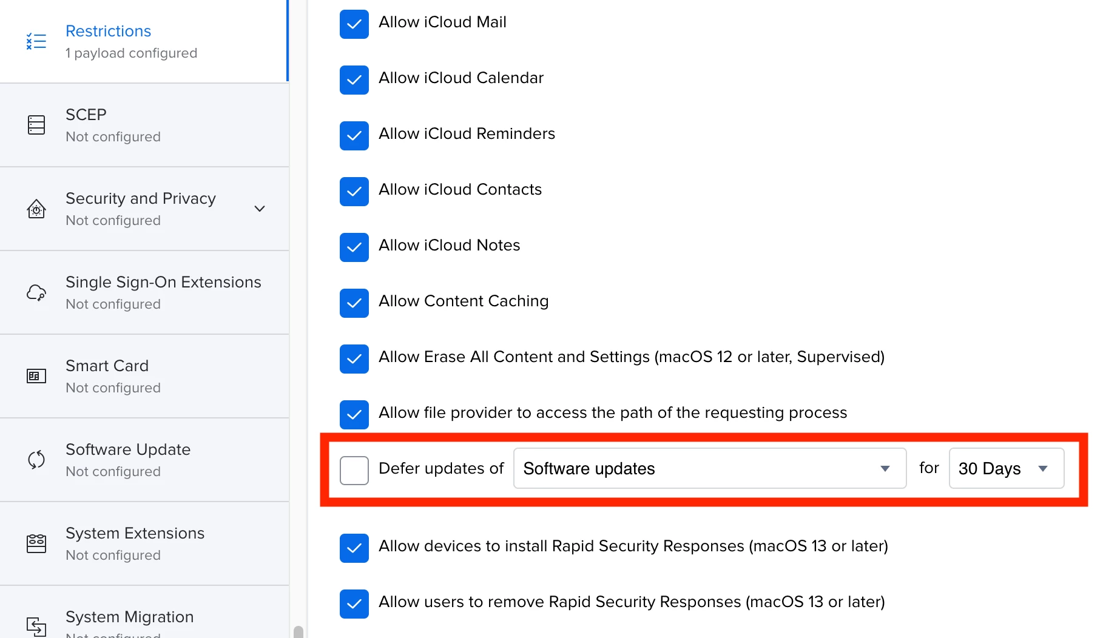The height and width of the screenshot is (638, 1103).
Task: Click the Restrictions checklist icon
Action: click(x=36, y=41)
